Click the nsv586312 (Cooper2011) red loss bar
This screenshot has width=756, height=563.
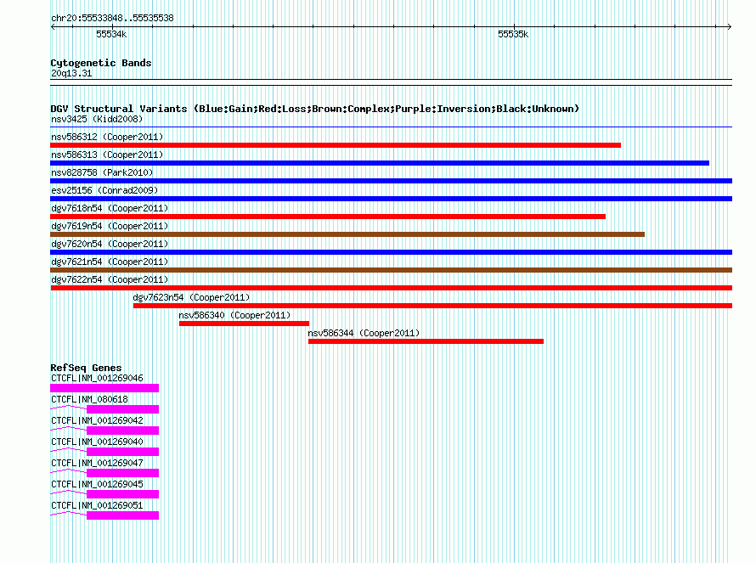click(x=336, y=145)
